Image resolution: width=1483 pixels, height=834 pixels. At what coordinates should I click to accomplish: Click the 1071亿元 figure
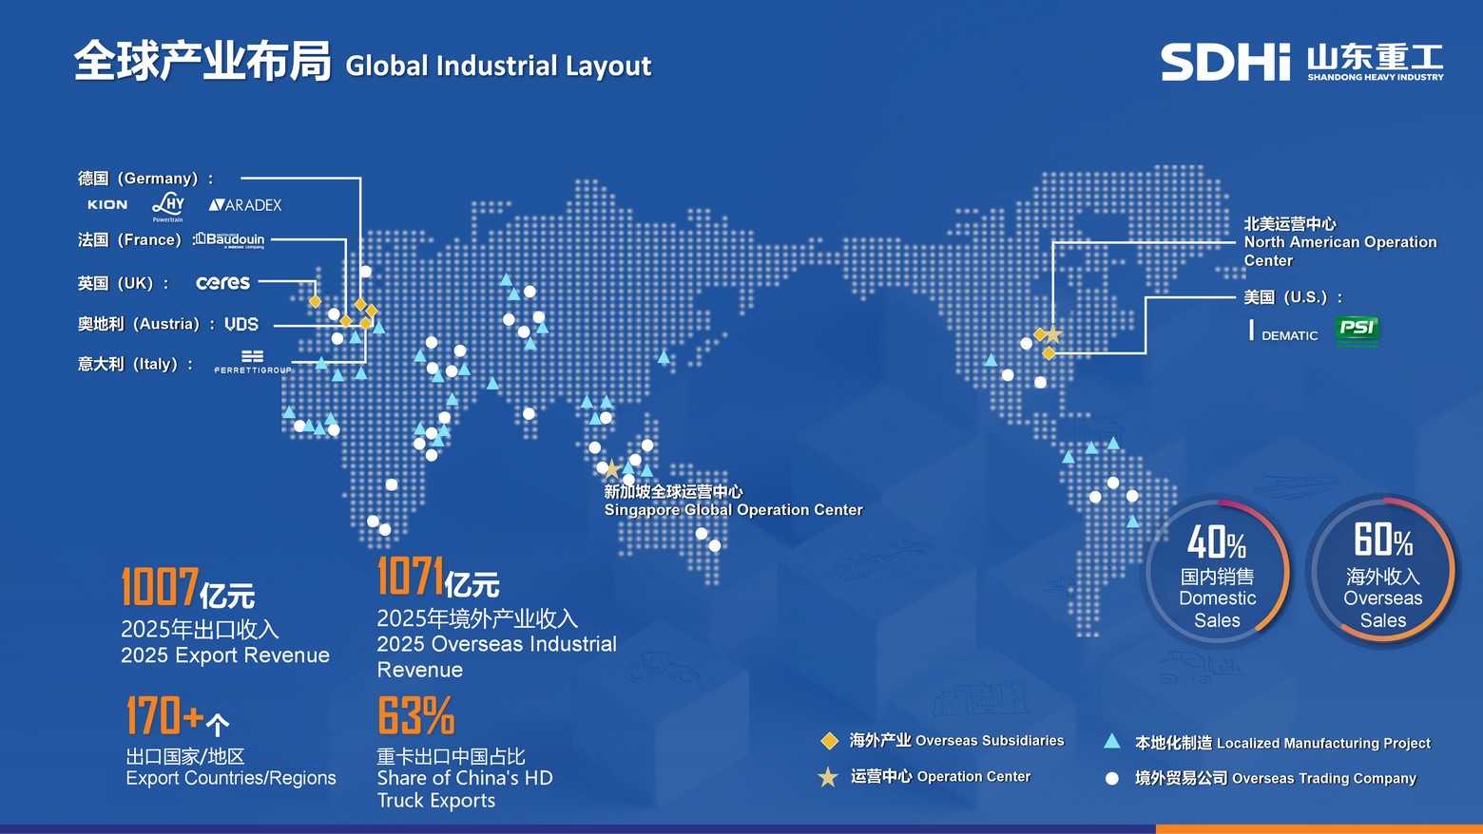pyautogui.click(x=438, y=577)
